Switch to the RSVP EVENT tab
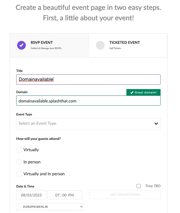Screen dimensions: 180x213 pos(42,43)
